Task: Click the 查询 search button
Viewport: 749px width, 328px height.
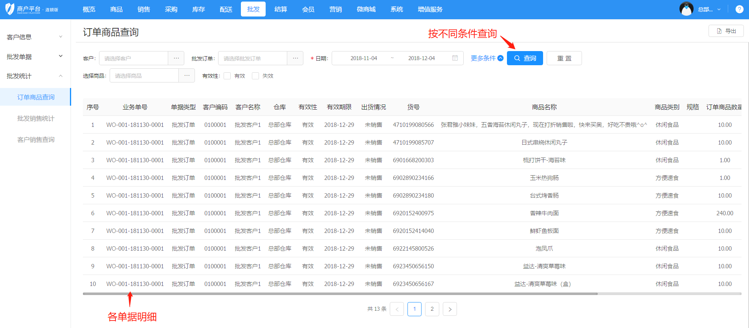Action: click(x=525, y=58)
